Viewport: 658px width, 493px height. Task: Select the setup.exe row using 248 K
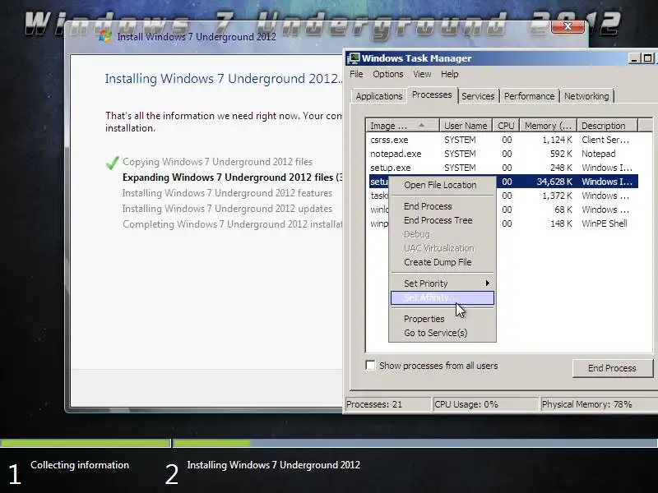[502, 168]
